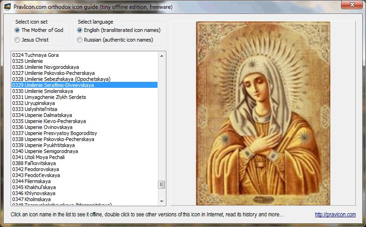Select 0337 Uspenie Presvyatoy Bogoroditsy
Screen dimensions: 366x227
click(84, 133)
